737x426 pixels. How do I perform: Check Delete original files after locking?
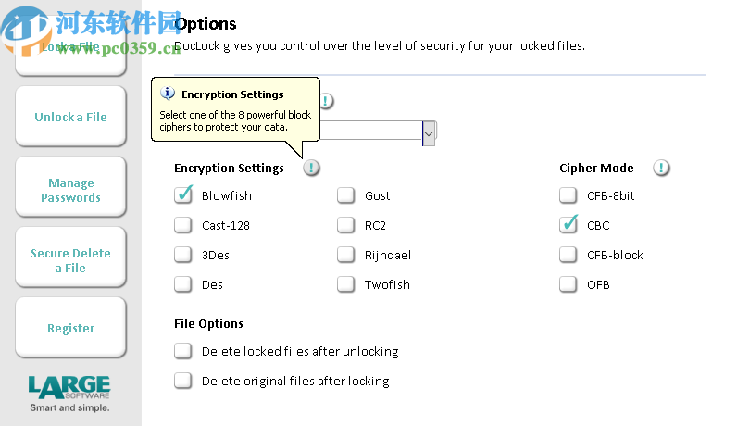[x=183, y=381]
